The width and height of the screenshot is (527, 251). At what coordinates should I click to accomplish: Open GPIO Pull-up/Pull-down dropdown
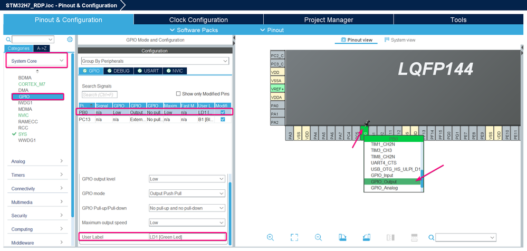click(x=187, y=208)
